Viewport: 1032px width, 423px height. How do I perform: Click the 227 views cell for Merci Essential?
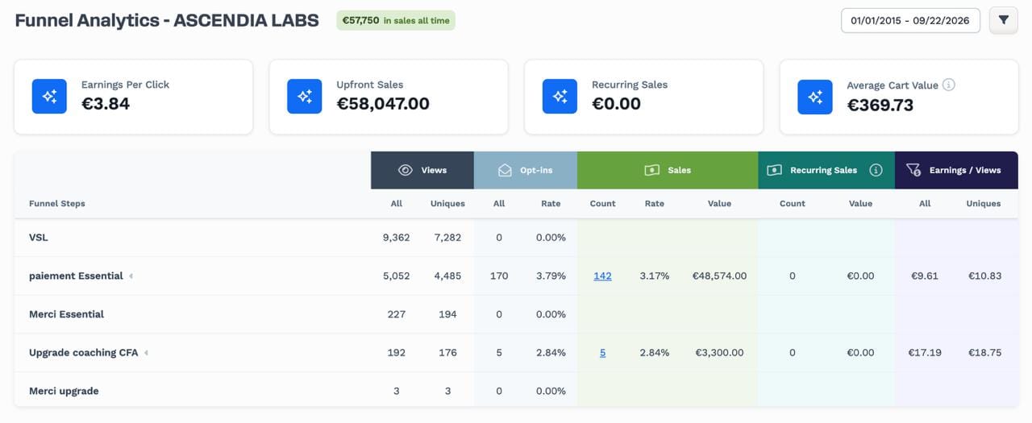[397, 314]
